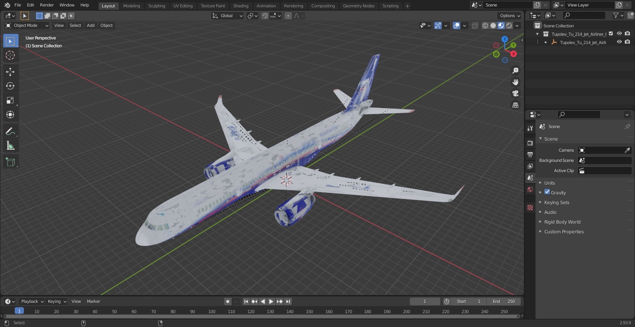Select the Select Box tool in the toolbar

coord(10,41)
